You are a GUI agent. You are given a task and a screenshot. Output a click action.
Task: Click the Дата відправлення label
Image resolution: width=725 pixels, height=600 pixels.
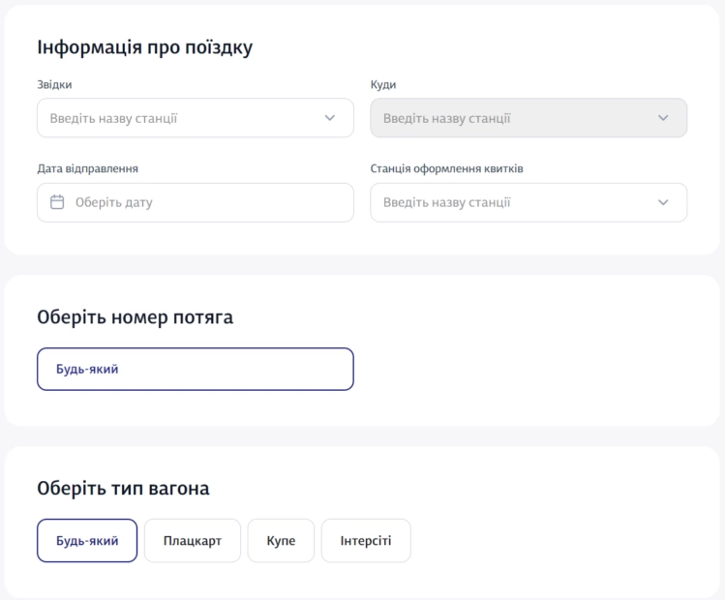click(x=87, y=169)
